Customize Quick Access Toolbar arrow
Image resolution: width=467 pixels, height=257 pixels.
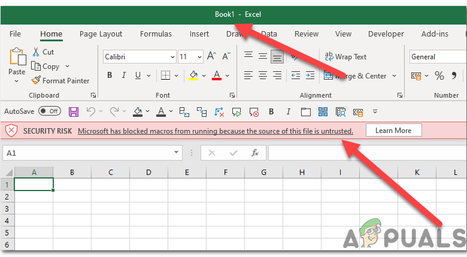click(x=375, y=111)
